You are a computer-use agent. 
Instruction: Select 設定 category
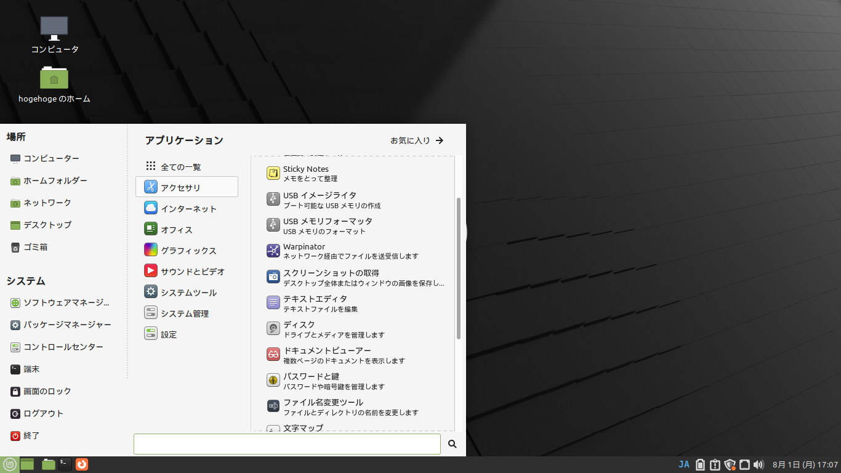point(187,334)
